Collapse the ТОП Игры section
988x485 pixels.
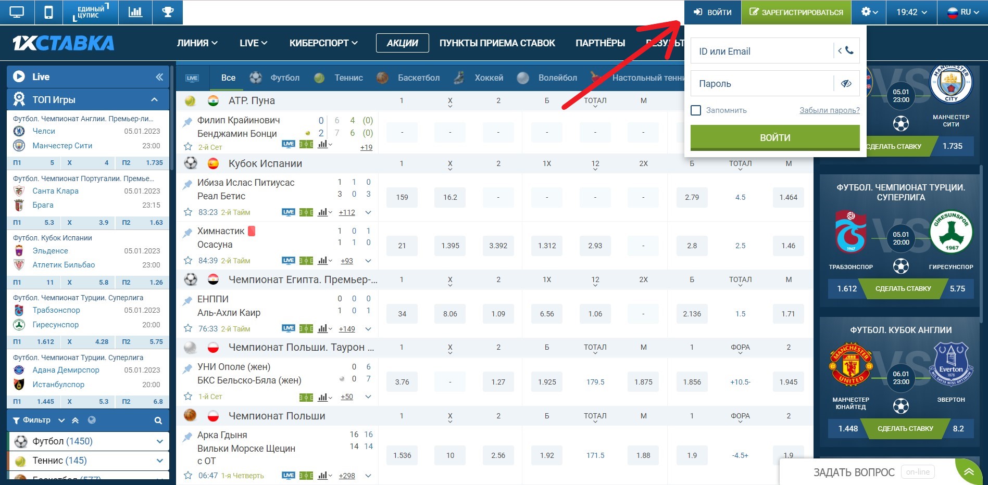click(155, 99)
